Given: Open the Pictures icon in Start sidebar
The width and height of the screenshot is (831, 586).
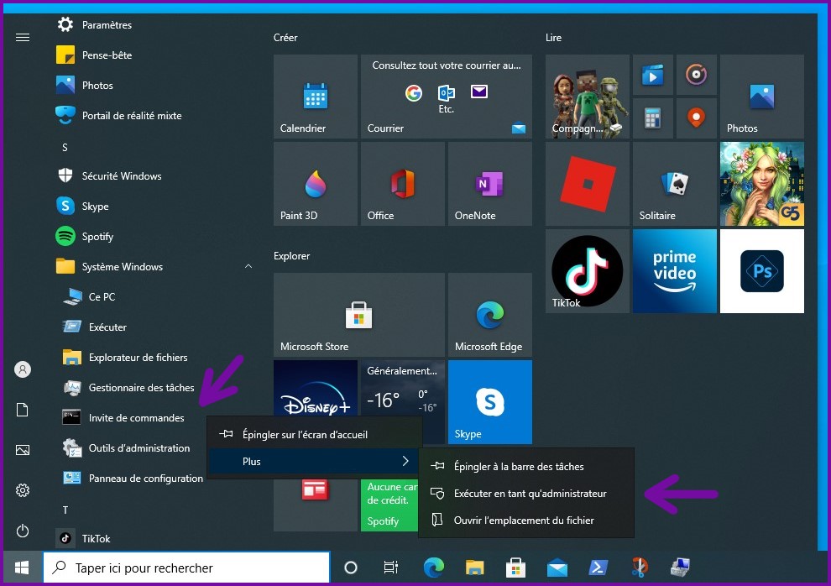Looking at the screenshot, I should pyautogui.click(x=22, y=450).
